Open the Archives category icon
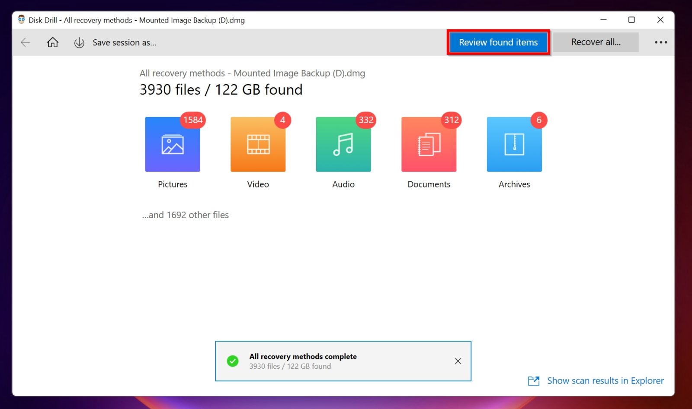This screenshot has height=409, width=692. coord(514,144)
